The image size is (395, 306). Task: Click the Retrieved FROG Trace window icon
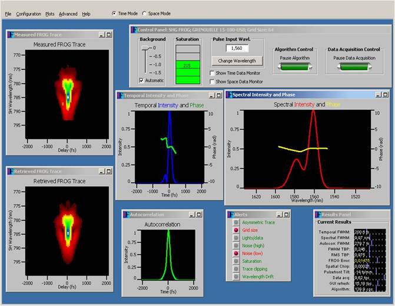coord(11,172)
